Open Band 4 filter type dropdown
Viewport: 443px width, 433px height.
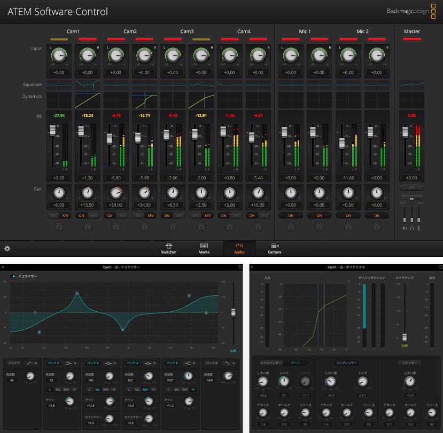click(x=150, y=363)
